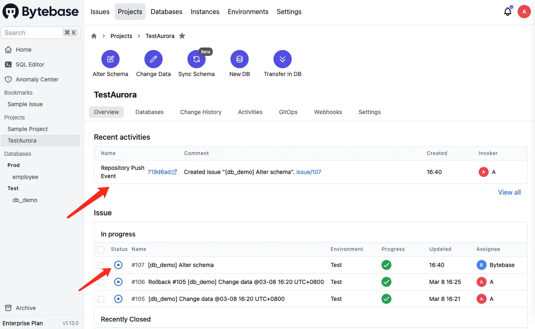535x329 pixels.
Task: Open the Sync Schema beta action
Action: tap(197, 60)
